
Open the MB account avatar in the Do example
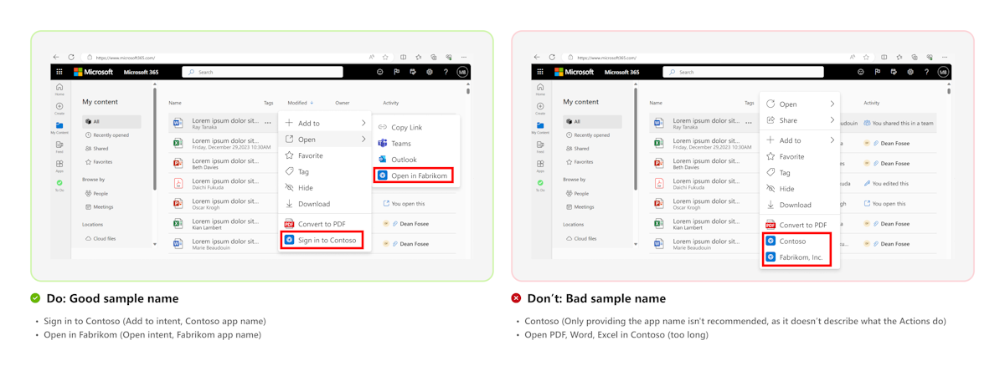(462, 72)
